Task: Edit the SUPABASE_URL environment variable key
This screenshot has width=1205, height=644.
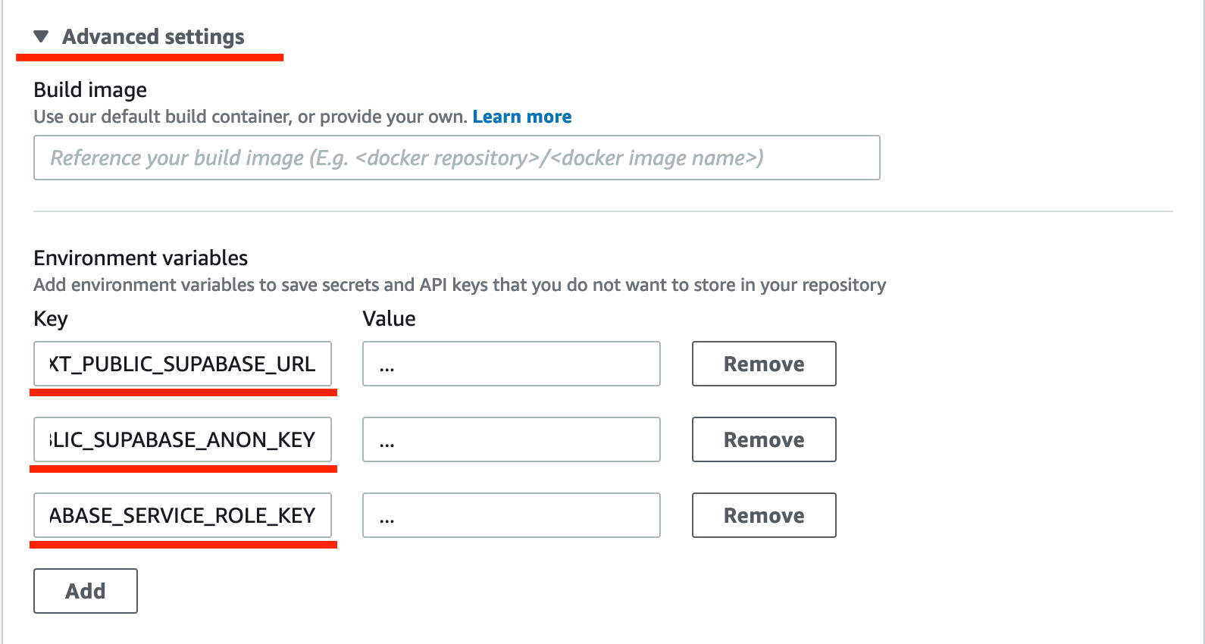Action: (182, 364)
